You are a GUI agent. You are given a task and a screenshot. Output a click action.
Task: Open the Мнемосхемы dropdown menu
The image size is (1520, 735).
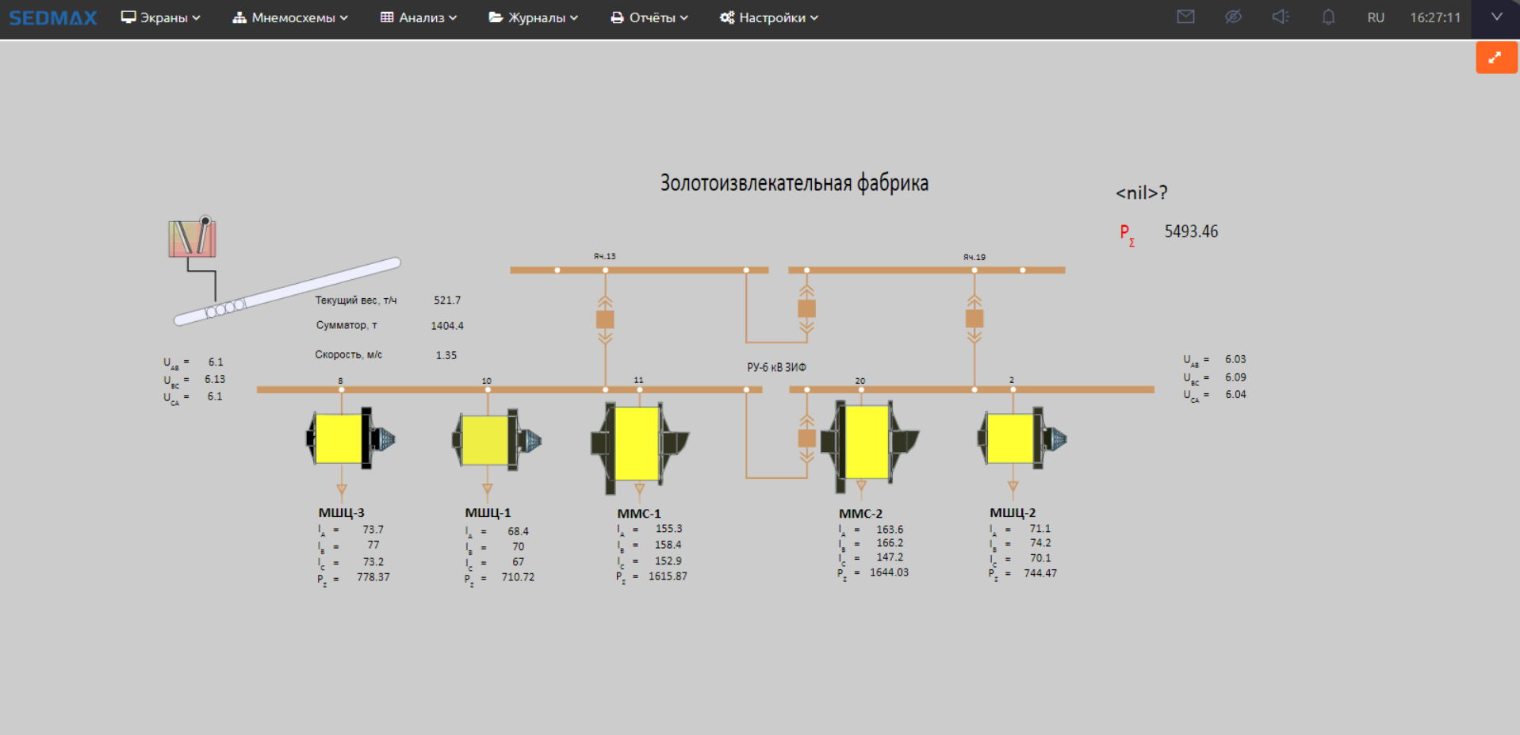pyautogui.click(x=290, y=17)
